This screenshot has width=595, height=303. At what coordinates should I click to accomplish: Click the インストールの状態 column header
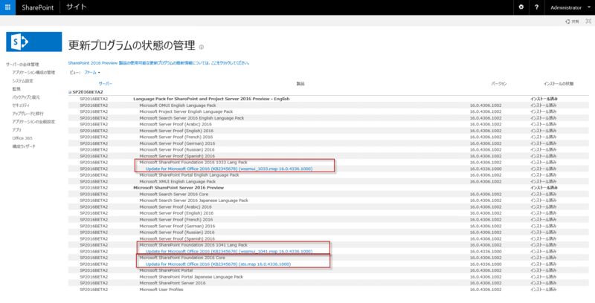[559, 84]
